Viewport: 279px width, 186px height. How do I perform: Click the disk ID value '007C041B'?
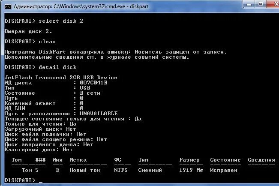93,83
